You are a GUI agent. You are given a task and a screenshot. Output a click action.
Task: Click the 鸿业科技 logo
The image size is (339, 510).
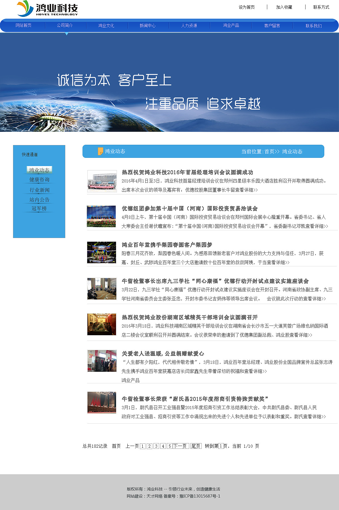pyautogui.click(x=47, y=8)
